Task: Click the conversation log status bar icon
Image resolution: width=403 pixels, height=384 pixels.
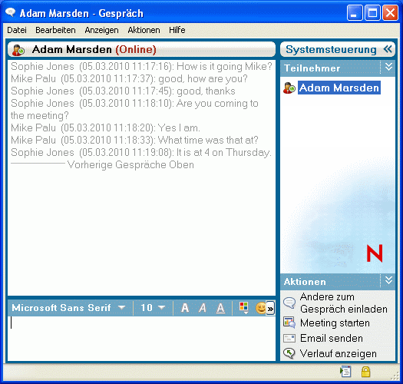Action: pos(345,372)
